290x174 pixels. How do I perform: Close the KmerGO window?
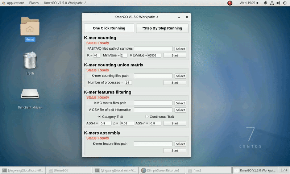[x=187, y=17]
